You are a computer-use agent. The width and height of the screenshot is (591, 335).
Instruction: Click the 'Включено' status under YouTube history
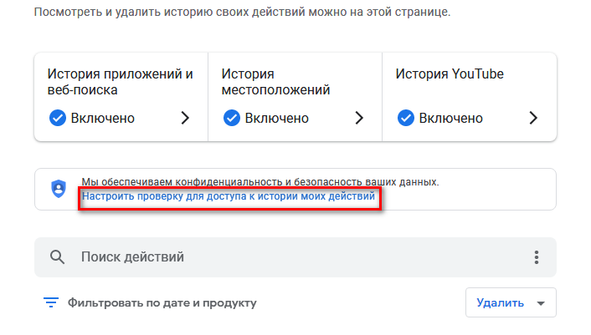coord(451,118)
